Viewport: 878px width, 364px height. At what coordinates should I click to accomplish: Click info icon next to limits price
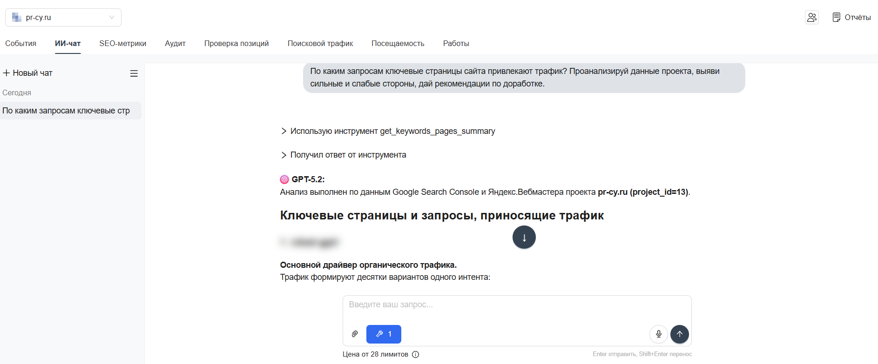416,354
